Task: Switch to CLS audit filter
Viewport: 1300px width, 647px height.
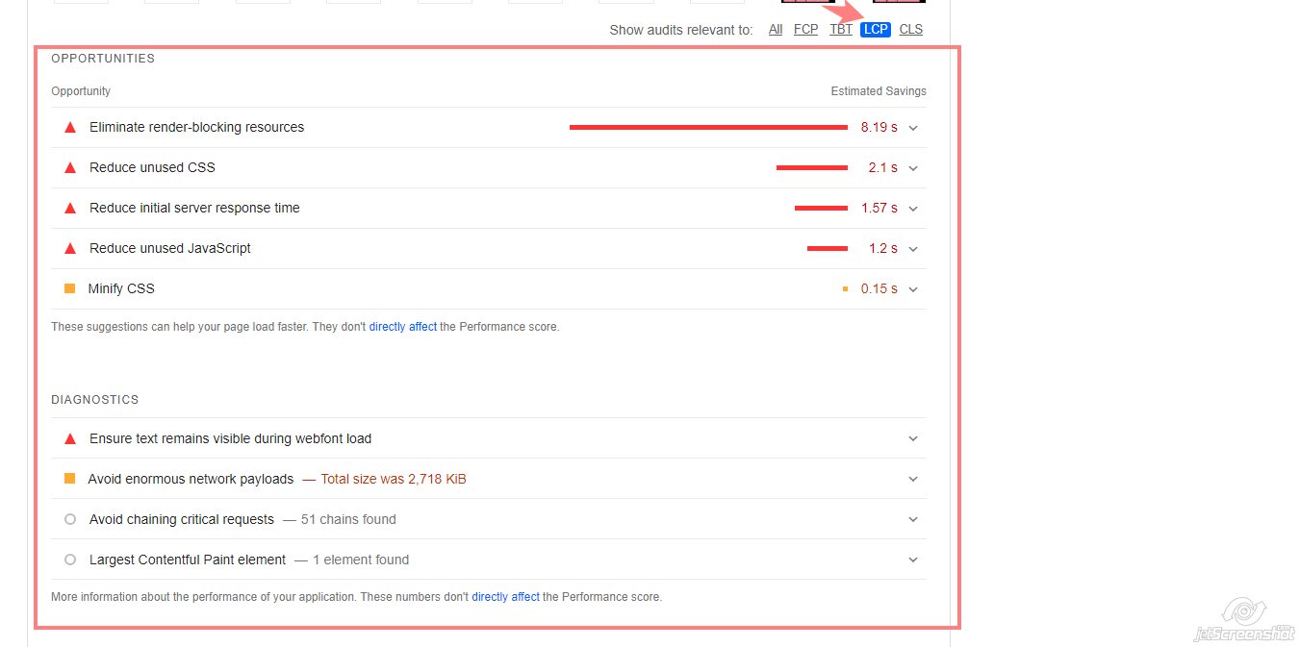Action: [910, 30]
